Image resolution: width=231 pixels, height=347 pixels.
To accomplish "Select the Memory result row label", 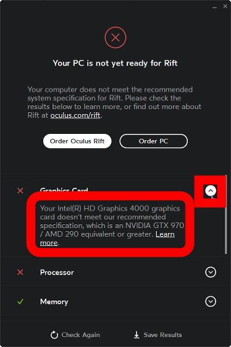I will [54, 302].
